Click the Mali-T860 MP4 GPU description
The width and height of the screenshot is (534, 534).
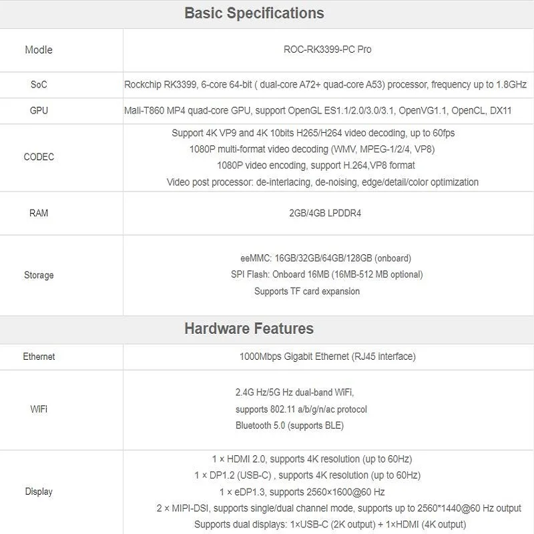point(318,110)
